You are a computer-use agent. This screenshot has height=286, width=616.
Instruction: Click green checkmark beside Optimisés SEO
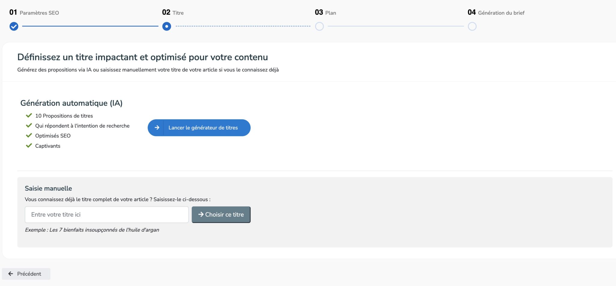tap(29, 135)
